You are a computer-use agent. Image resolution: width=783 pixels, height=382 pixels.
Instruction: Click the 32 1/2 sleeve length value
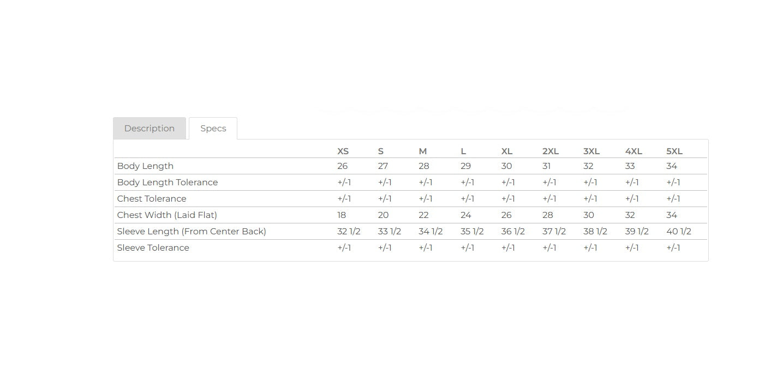pos(349,232)
